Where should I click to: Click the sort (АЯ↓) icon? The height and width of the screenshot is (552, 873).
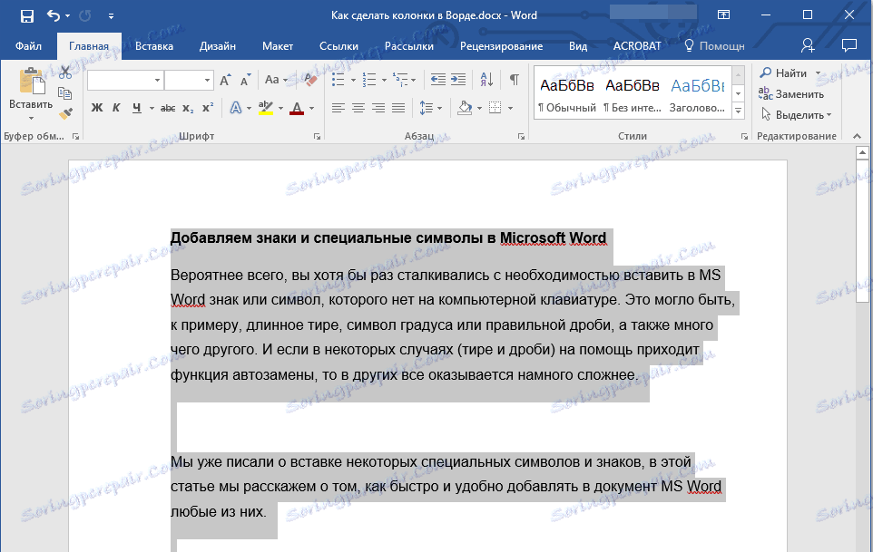point(486,79)
